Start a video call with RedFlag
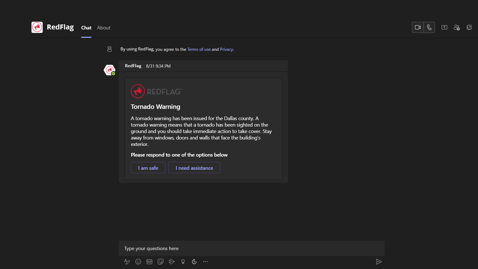Viewport: 478px width, 269px height. click(418, 27)
